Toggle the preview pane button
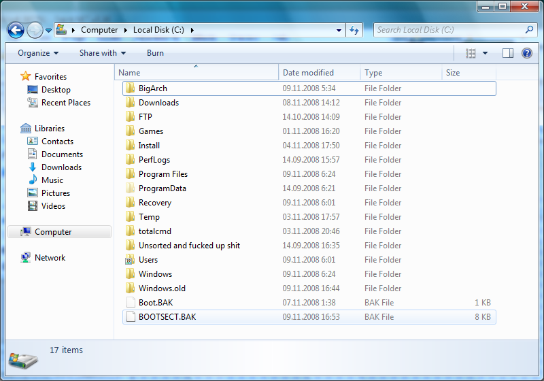 pos(507,53)
